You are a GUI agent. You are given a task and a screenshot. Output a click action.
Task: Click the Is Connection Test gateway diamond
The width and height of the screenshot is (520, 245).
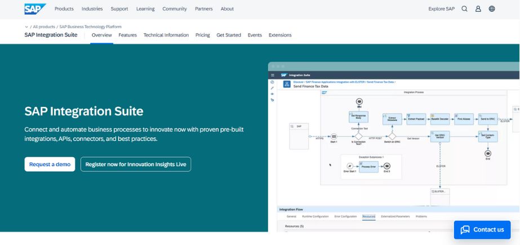(358, 136)
